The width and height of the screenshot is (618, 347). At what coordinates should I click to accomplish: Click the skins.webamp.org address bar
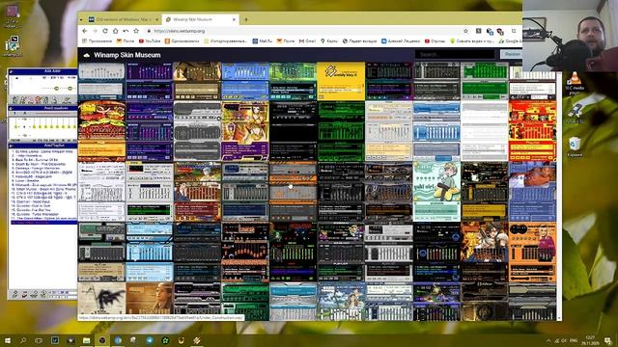[x=303, y=31]
